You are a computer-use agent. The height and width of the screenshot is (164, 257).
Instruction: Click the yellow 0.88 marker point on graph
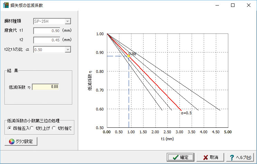(x=129, y=56)
